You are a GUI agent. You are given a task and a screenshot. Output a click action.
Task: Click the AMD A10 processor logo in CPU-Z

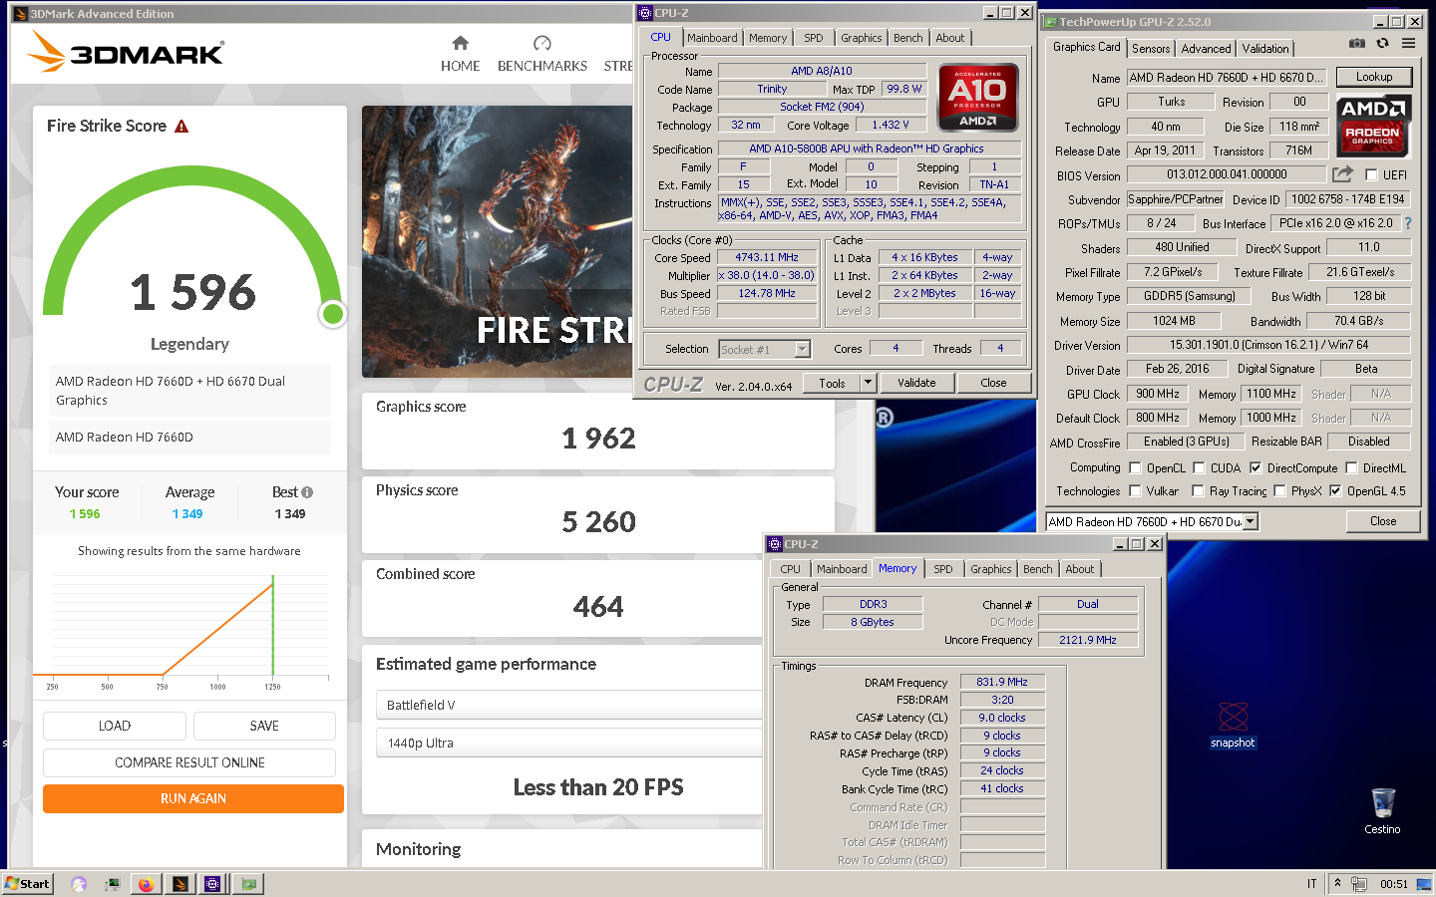978,97
